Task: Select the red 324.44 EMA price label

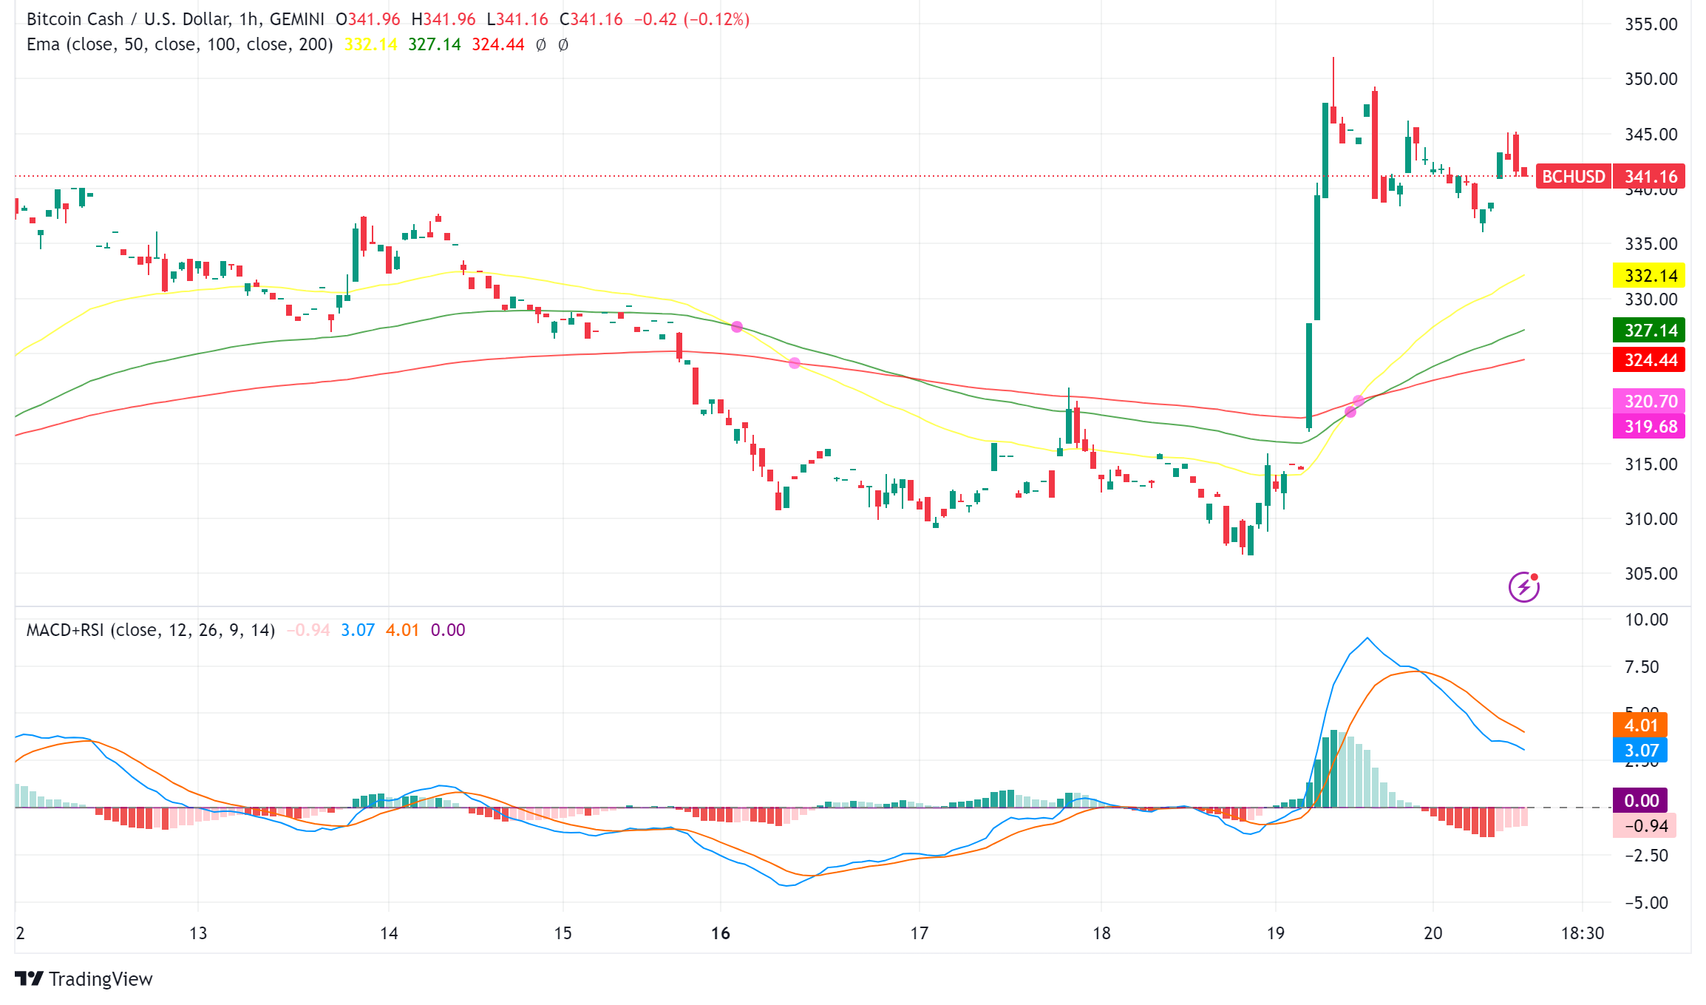Action: pyautogui.click(x=1649, y=360)
